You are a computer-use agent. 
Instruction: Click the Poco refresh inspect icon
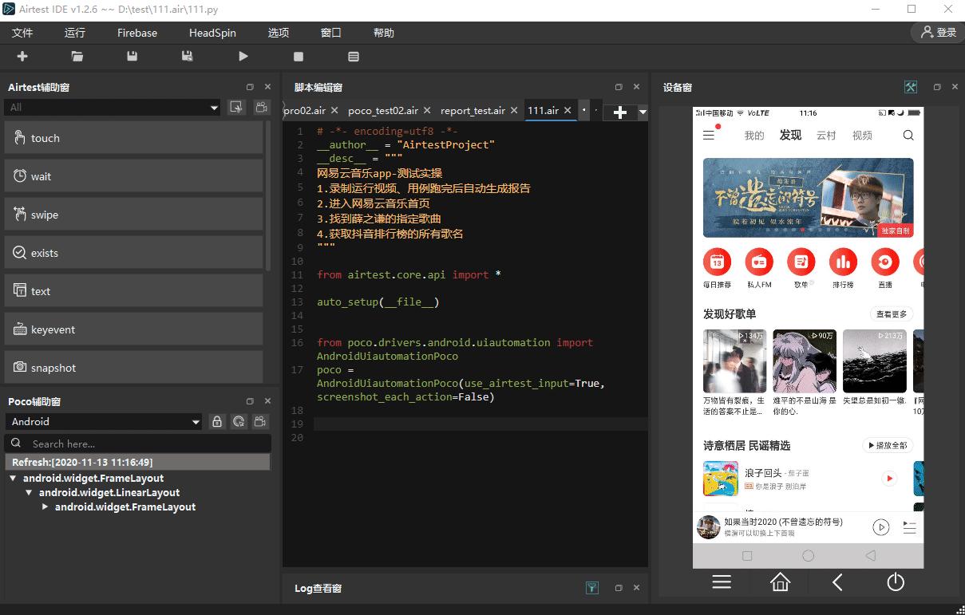tap(238, 422)
